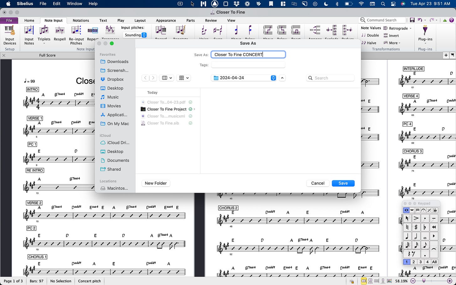456x285 pixels.
Task: Open the group-by grid dropdown
Action: point(184,78)
